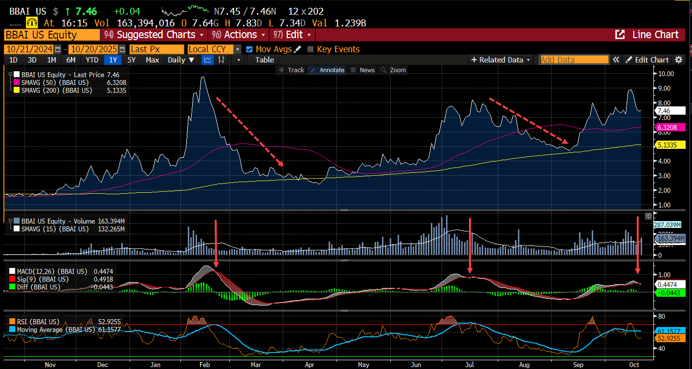Viewport: 692px width, 369px height.
Task: Click the Track crosshair tool
Action: click(291, 70)
